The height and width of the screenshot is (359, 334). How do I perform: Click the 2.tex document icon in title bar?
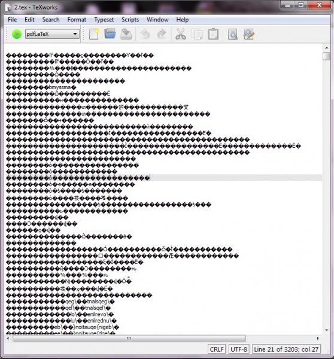tap(8, 7)
